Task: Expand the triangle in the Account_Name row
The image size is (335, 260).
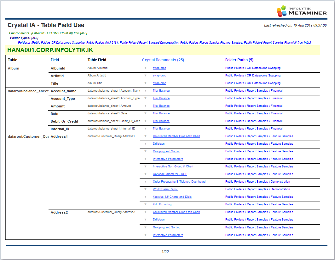Action: click(x=145, y=91)
